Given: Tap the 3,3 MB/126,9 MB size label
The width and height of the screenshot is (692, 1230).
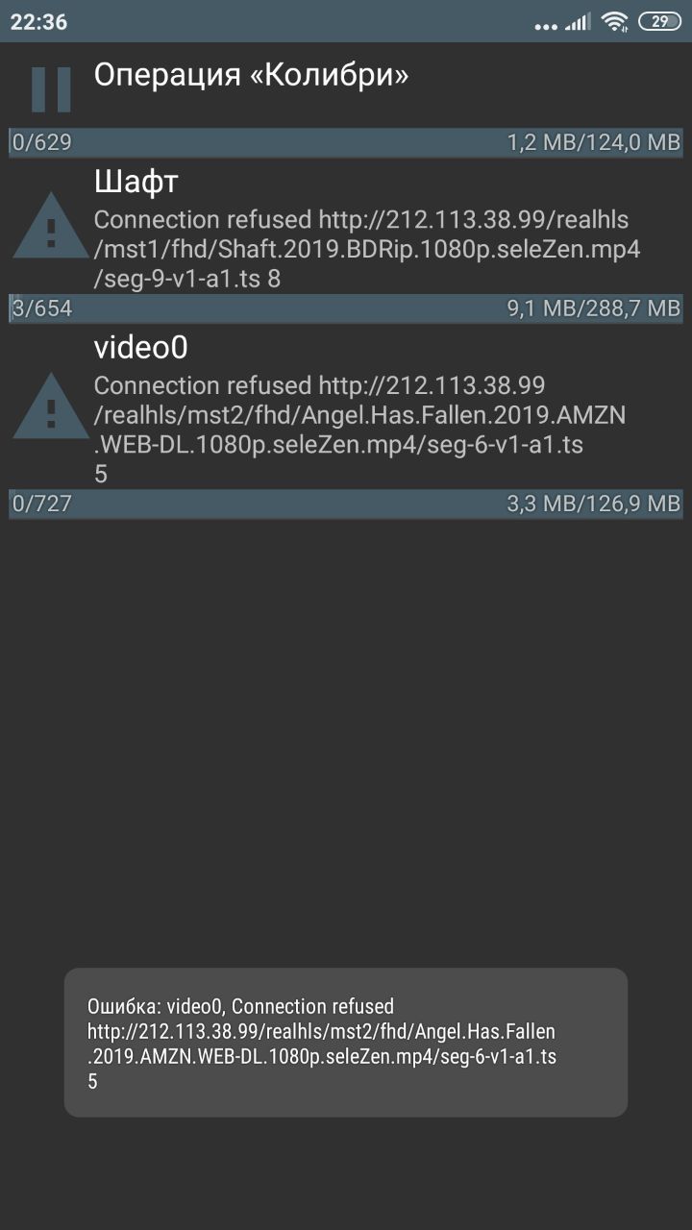Looking at the screenshot, I should click(593, 504).
